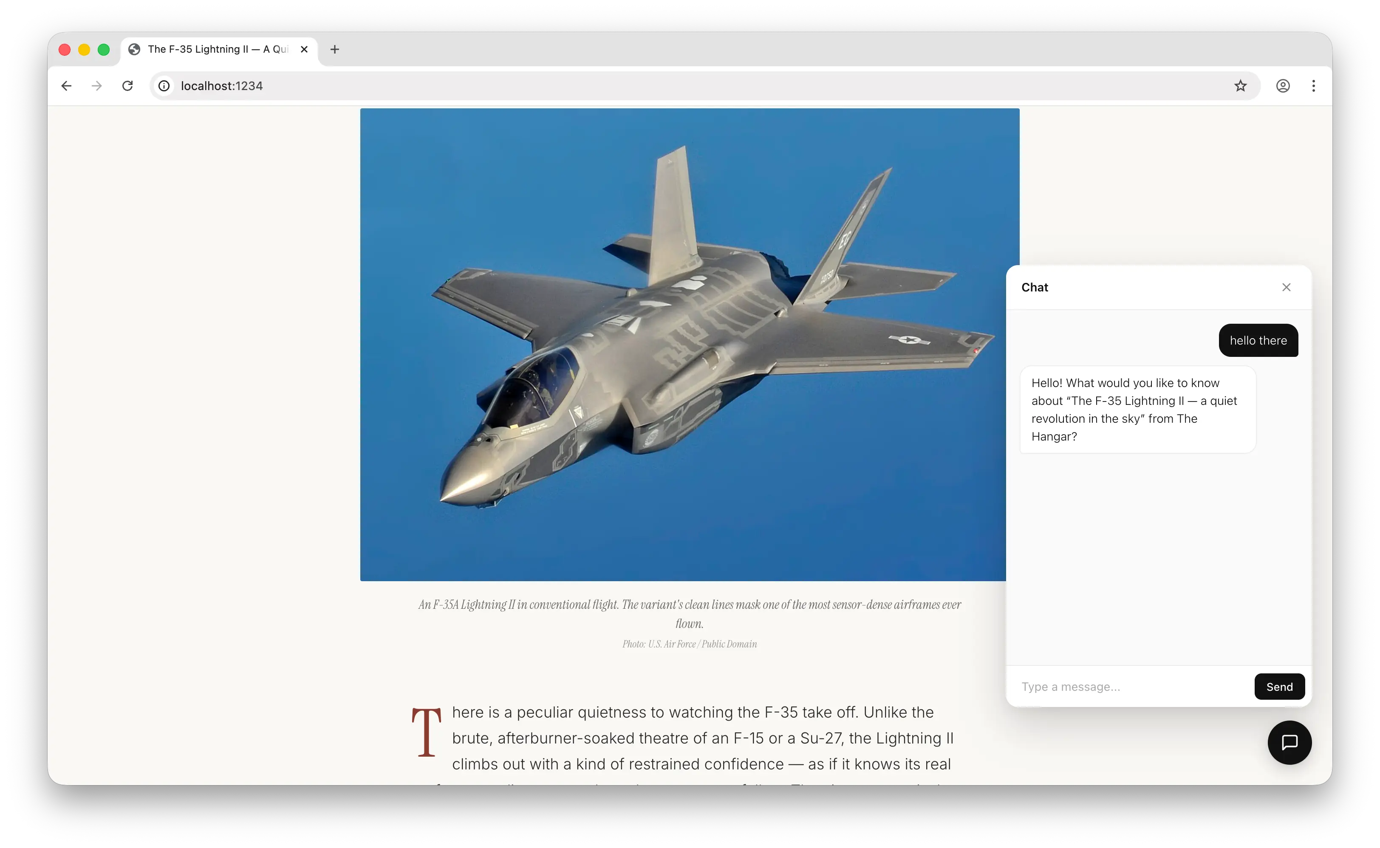Open the browser profile icon

tap(1283, 86)
